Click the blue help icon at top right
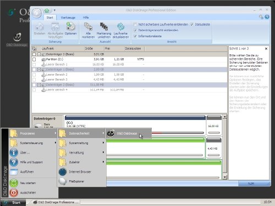Screen dimensions: 275x206 267,17
